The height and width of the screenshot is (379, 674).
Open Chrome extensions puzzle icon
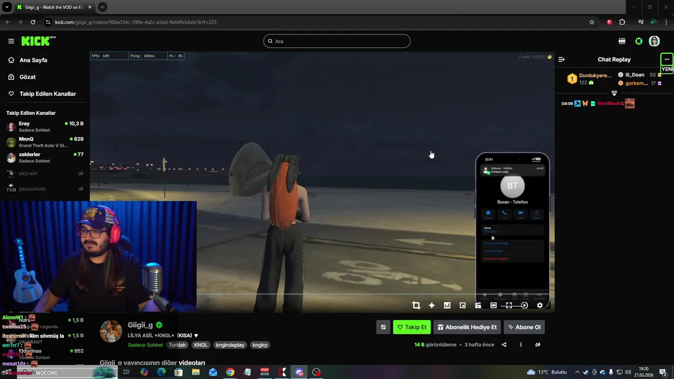[622, 22]
